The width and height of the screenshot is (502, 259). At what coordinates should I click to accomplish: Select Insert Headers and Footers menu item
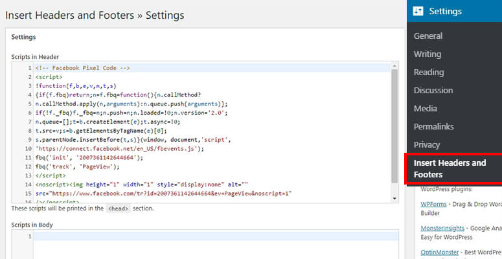(x=454, y=169)
